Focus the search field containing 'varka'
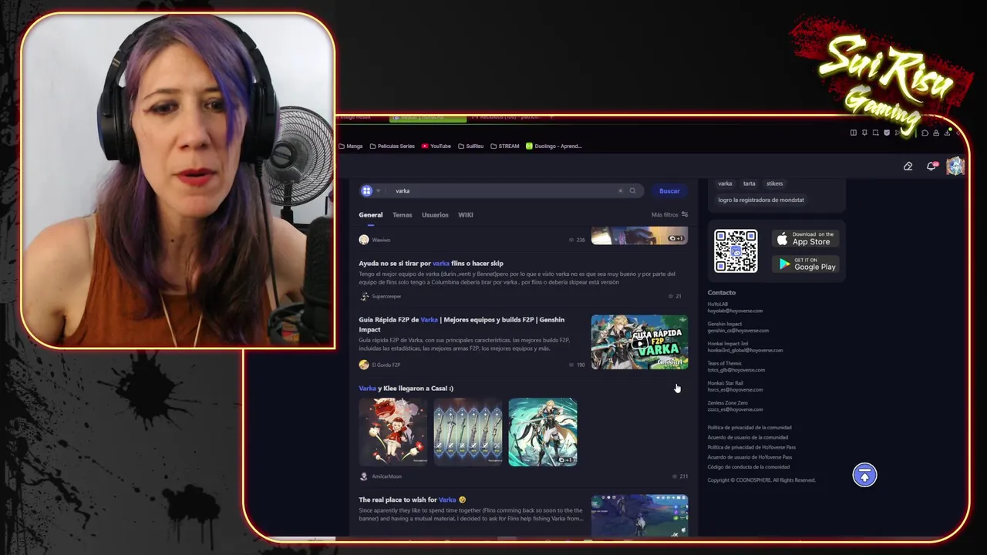This screenshot has width=987, height=555. (501, 191)
